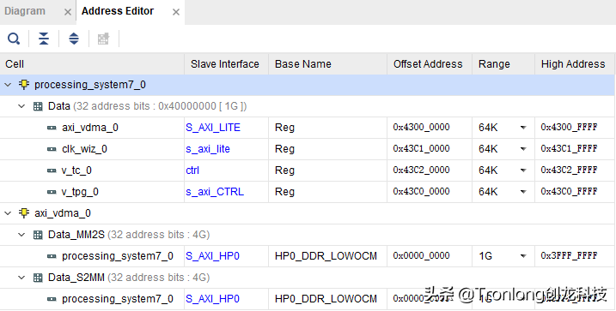The width and height of the screenshot is (616, 311).
Task: Select processing_system7_0 under Data_S2MM
Action: click(308, 299)
